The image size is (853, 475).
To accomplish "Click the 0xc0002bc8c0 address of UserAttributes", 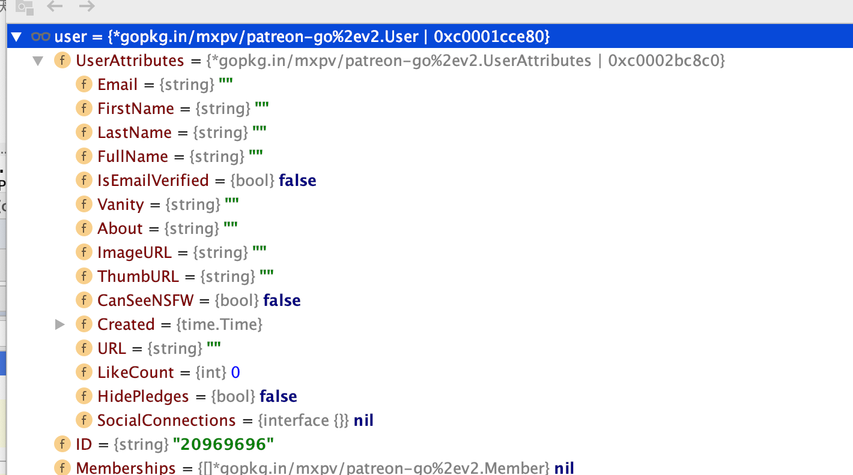I will click(663, 61).
